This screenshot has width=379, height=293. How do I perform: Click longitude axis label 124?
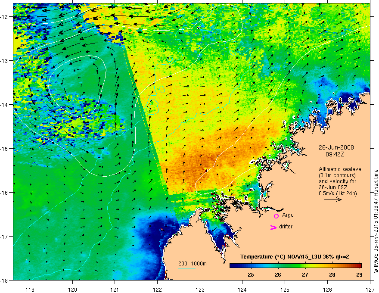242,290
